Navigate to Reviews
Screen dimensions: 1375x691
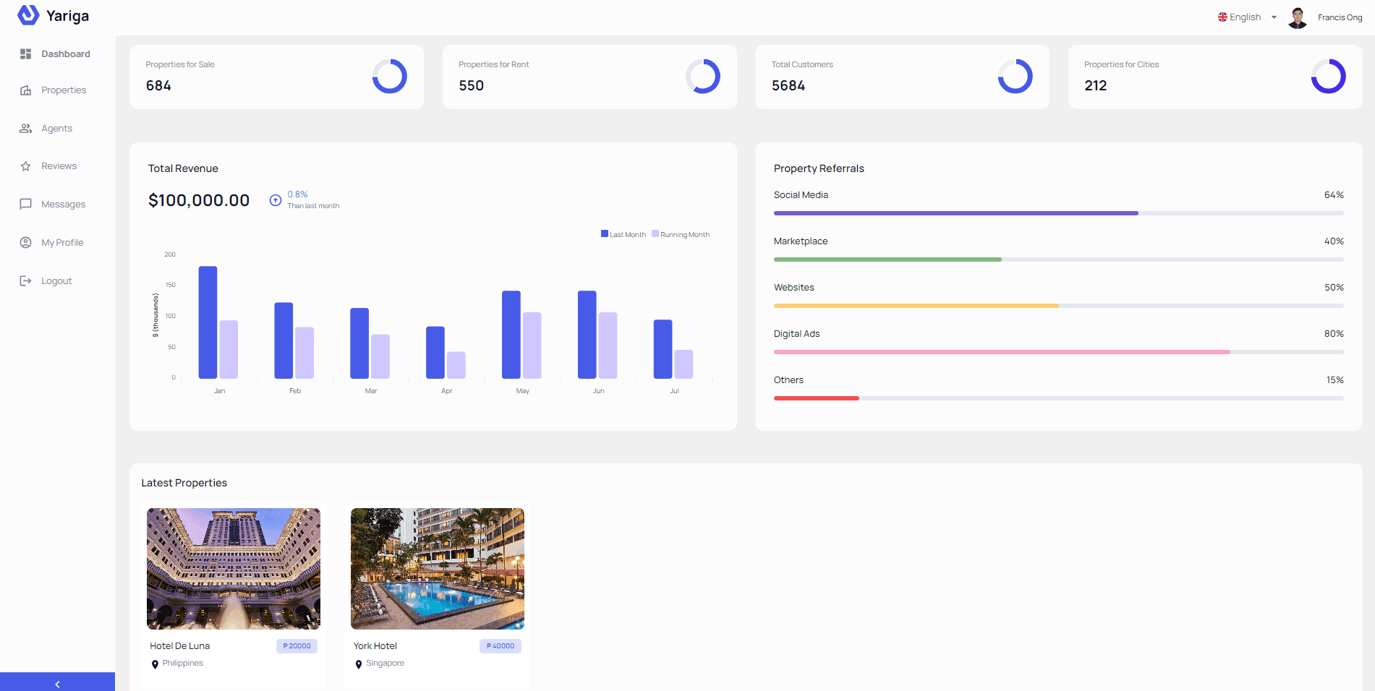[58, 166]
